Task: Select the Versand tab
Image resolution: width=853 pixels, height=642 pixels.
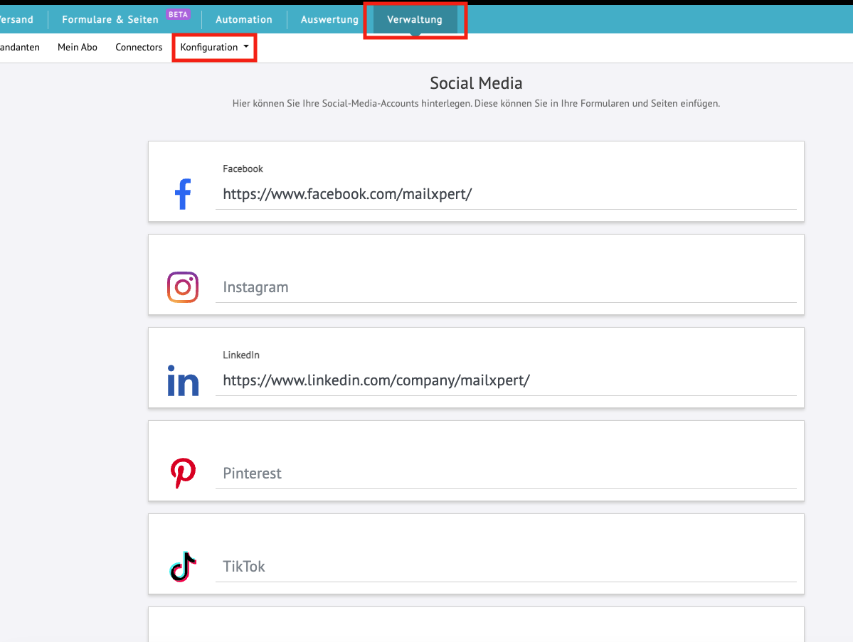Action: pos(16,20)
